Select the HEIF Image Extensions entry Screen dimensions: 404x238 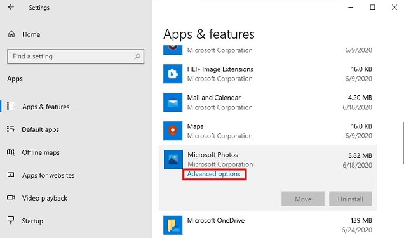[x=267, y=74]
